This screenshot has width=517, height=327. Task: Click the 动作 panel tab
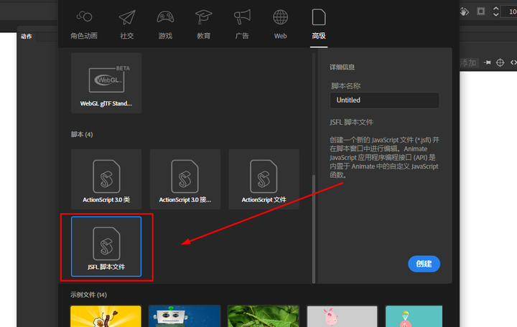coord(27,37)
